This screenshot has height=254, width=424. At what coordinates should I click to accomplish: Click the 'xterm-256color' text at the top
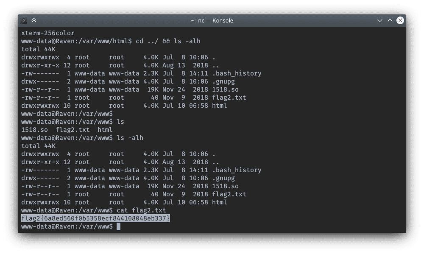[47, 33]
